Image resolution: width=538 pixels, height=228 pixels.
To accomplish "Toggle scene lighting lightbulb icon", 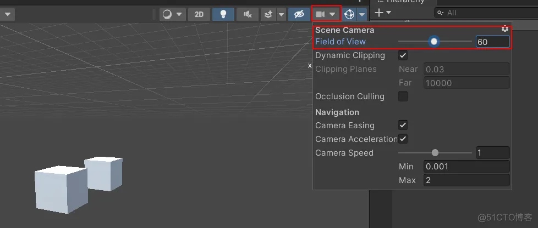I will coord(223,14).
